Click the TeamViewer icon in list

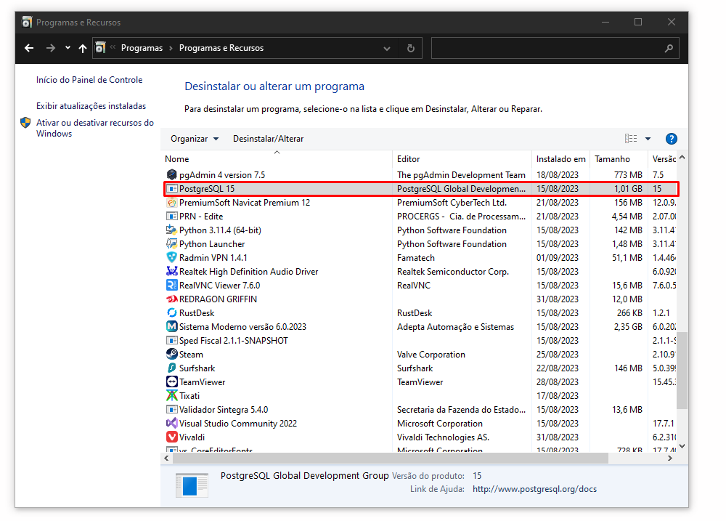(x=172, y=382)
